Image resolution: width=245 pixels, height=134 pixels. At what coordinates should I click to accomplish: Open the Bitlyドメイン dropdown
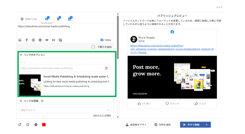pos(65,110)
